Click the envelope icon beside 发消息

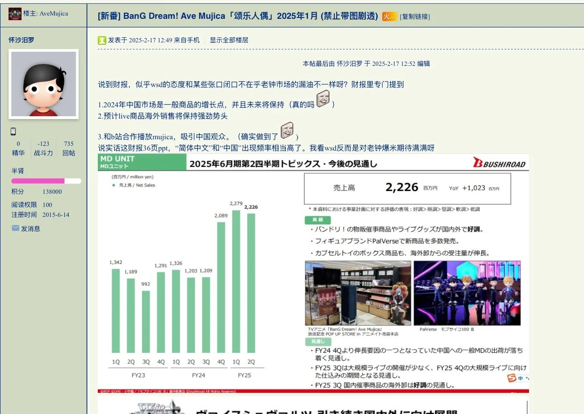(x=16, y=228)
